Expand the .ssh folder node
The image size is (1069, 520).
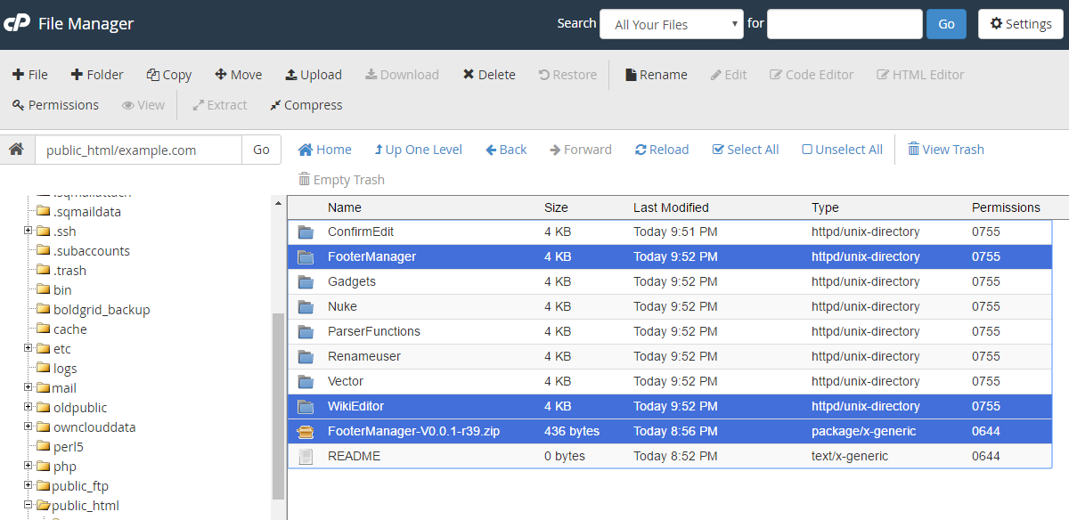click(x=29, y=231)
